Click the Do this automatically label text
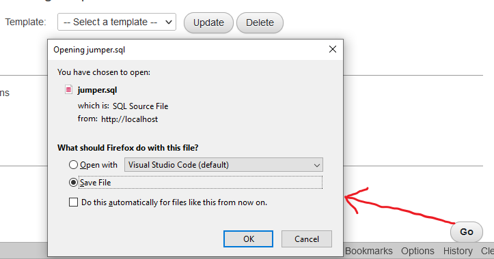This screenshot has width=494, height=259. click(x=174, y=202)
